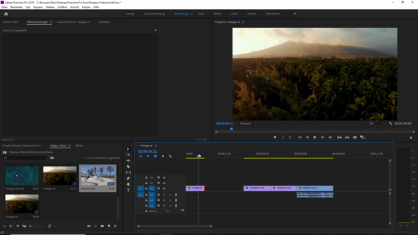418x235 pixels.
Task: Open Datei menu
Action: 5,7
